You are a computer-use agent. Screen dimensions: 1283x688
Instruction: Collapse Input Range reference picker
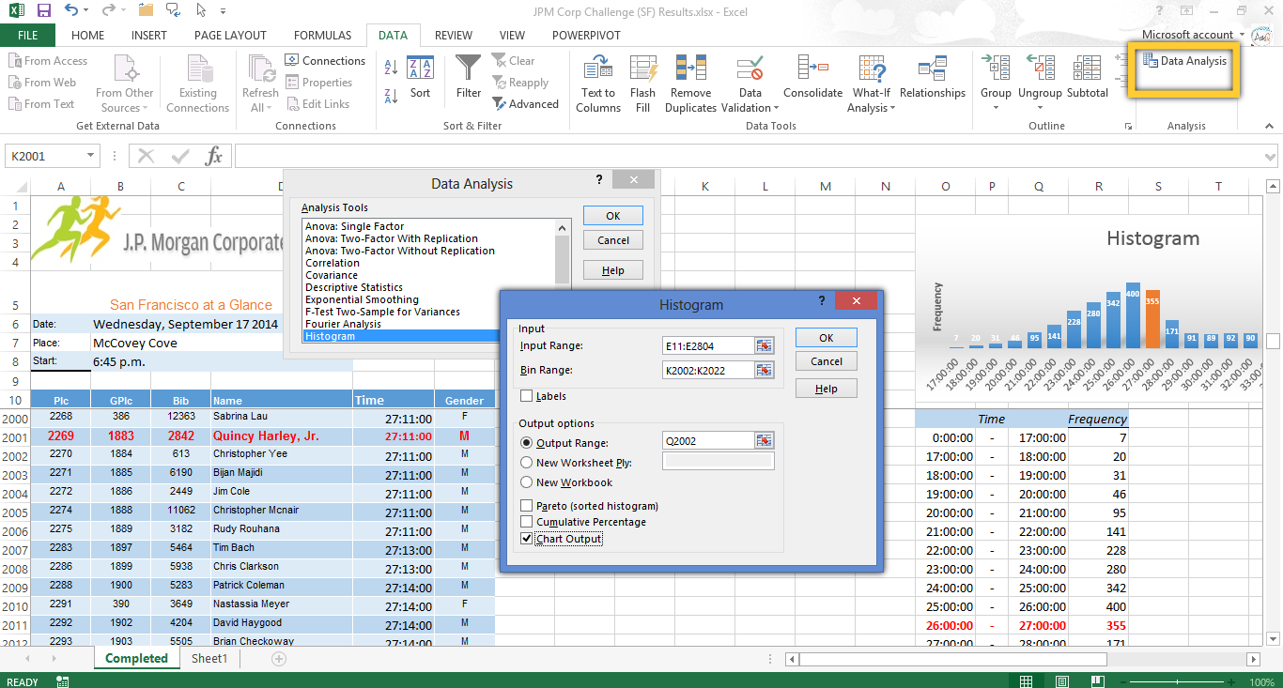click(x=765, y=345)
